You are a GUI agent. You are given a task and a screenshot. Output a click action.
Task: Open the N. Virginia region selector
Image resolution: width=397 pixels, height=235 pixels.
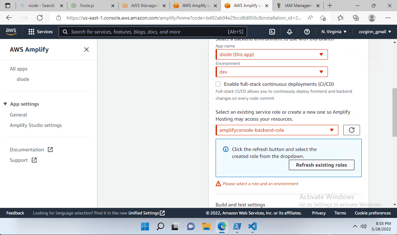tap(334, 32)
